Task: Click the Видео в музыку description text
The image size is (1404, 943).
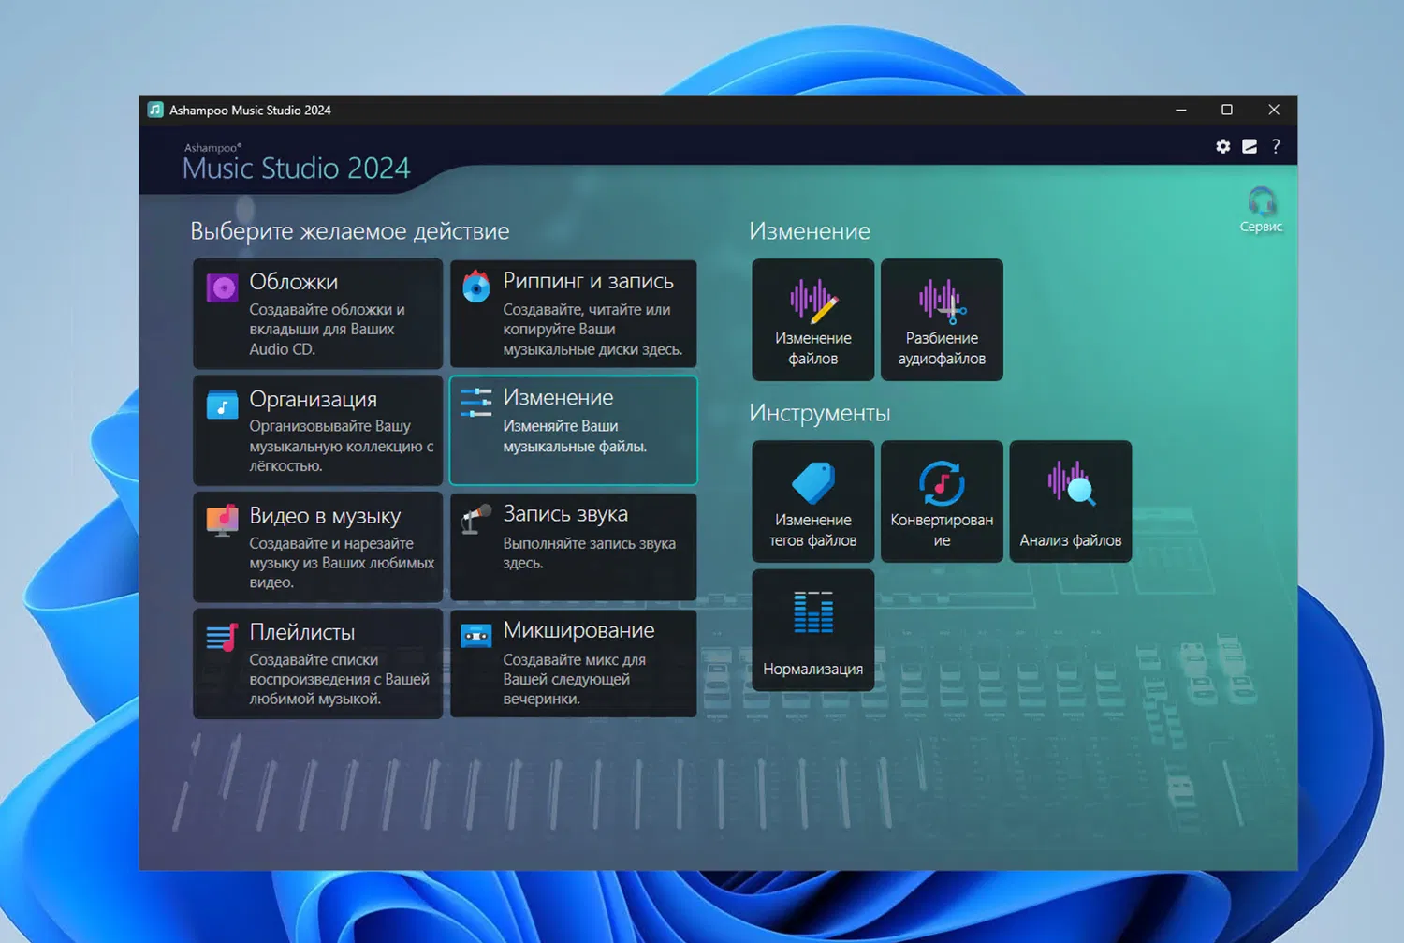Action: tap(342, 562)
